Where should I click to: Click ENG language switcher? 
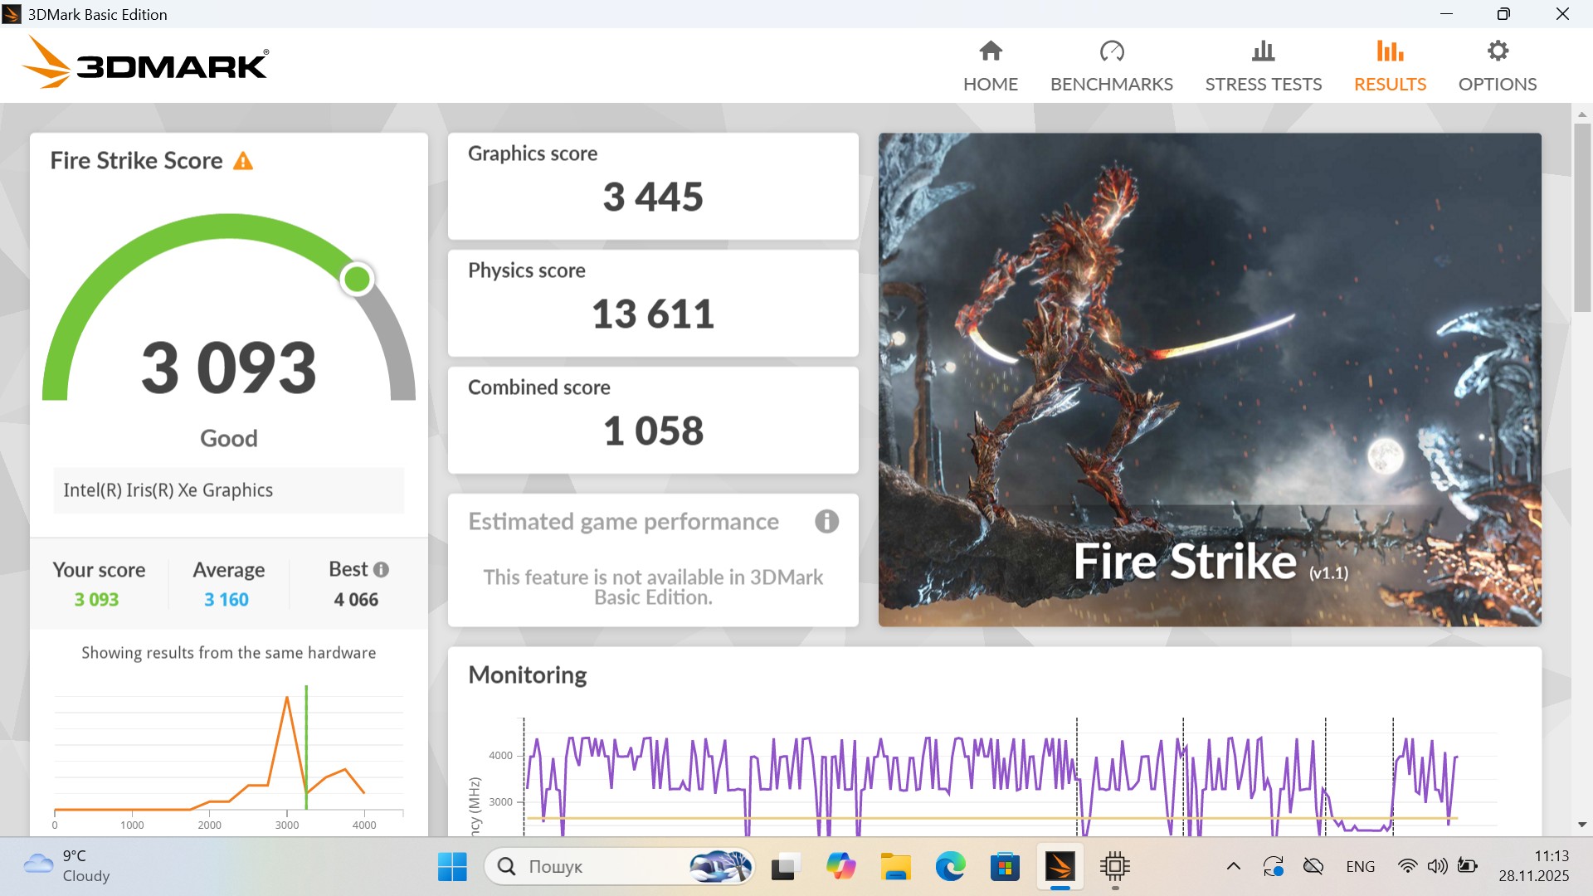(1360, 867)
